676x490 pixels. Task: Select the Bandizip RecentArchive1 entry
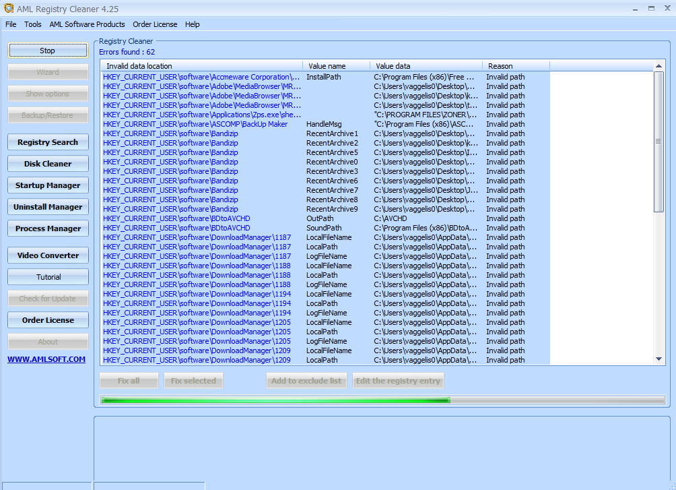pyautogui.click(x=325, y=133)
